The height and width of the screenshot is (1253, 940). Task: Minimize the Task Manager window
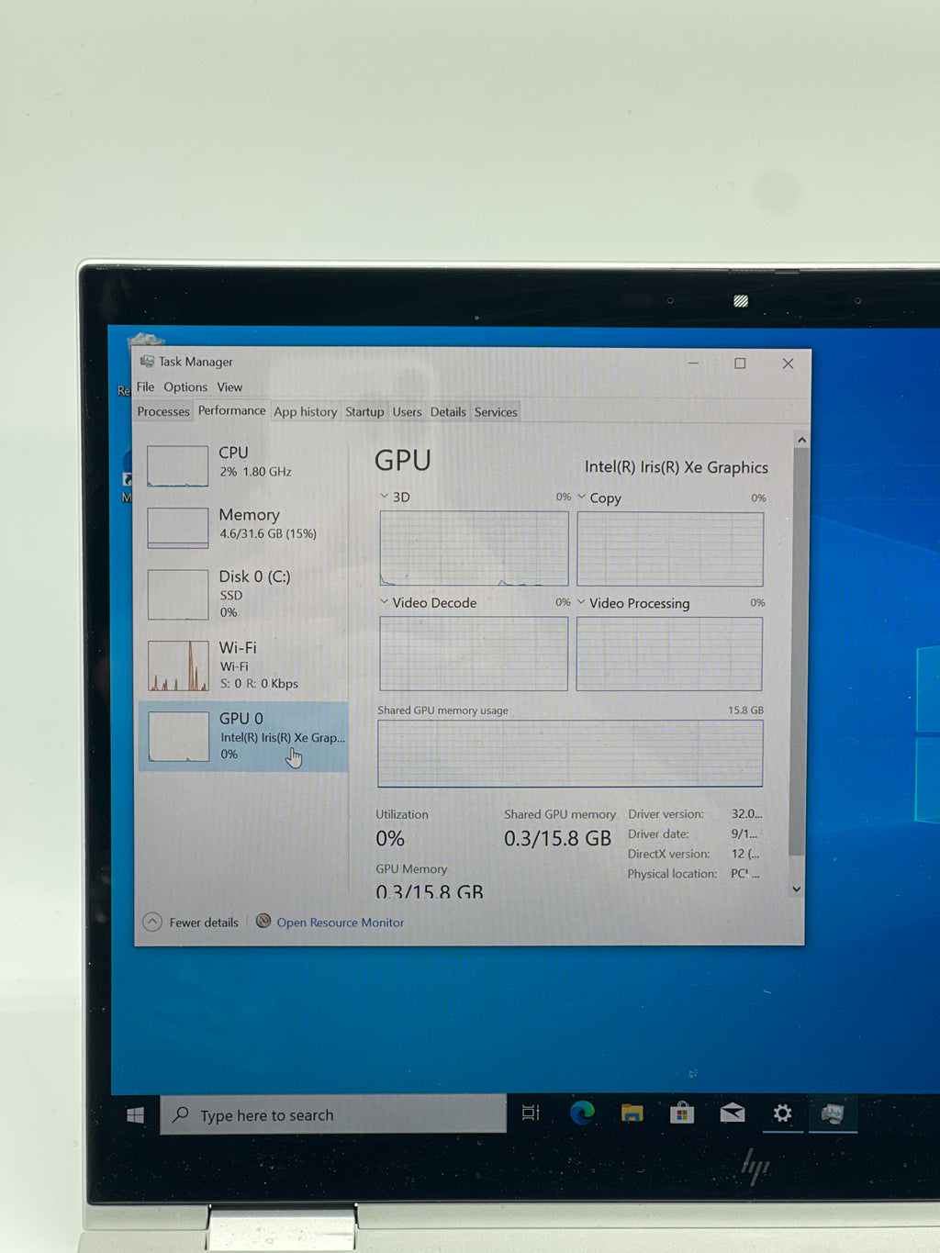(694, 364)
